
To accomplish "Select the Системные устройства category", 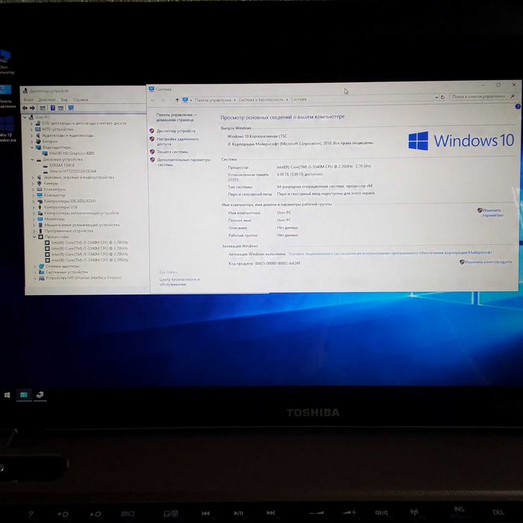I will coord(66,272).
